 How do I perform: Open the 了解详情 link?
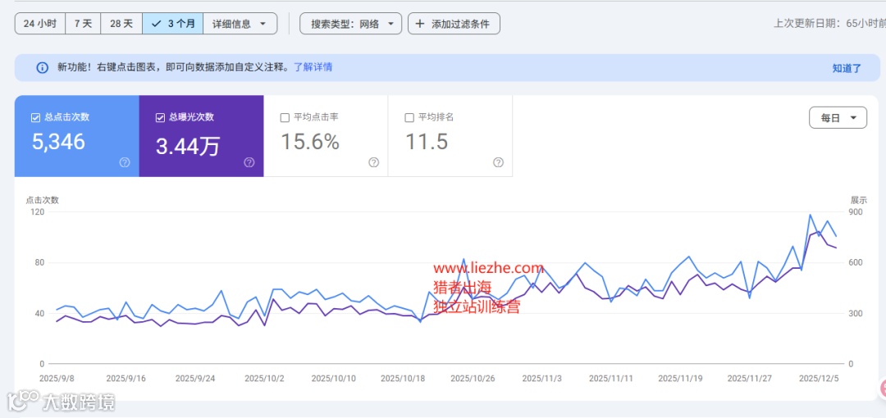coord(313,67)
